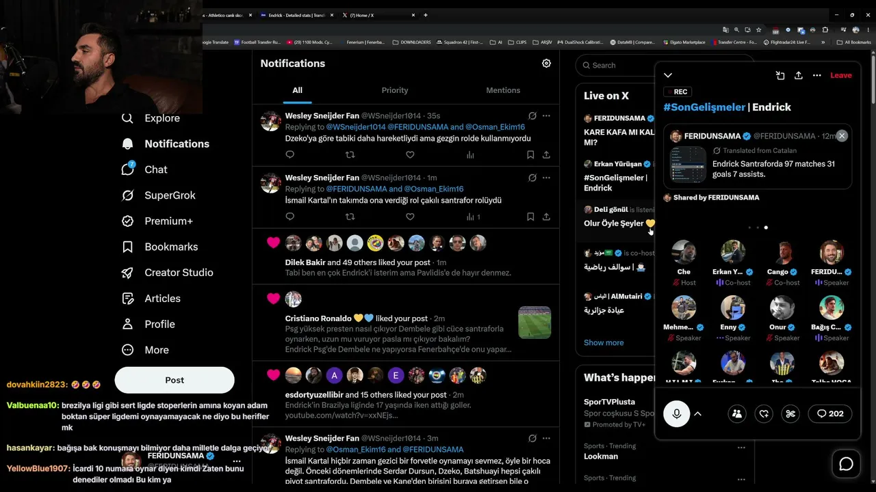
Task: Open the Space participants list
Action: pyautogui.click(x=737, y=413)
